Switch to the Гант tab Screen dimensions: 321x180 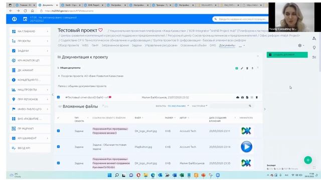pos(95,45)
